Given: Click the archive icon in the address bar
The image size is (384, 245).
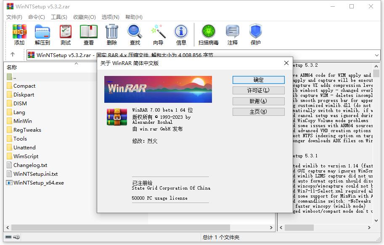Looking at the screenshot, I should click(31, 55).
